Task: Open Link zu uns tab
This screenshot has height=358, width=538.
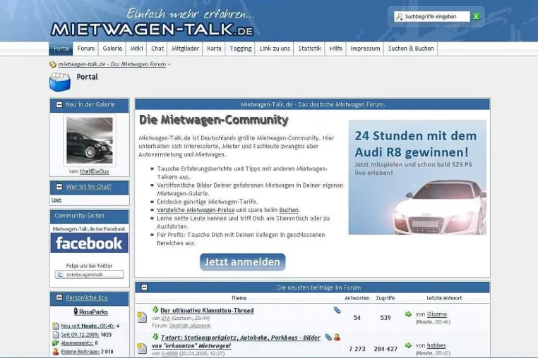Action: point(275,49)
